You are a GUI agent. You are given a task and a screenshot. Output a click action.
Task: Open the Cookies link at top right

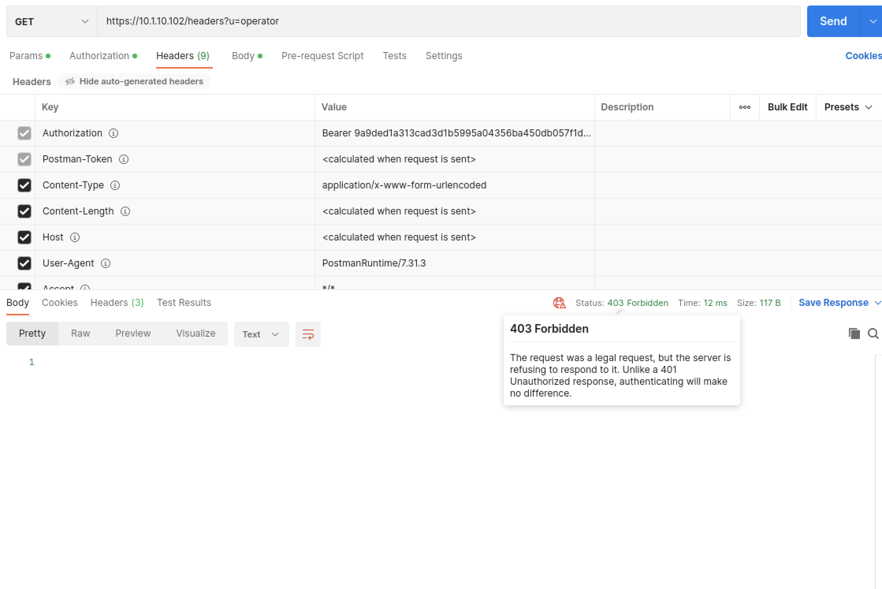[863, 56]
